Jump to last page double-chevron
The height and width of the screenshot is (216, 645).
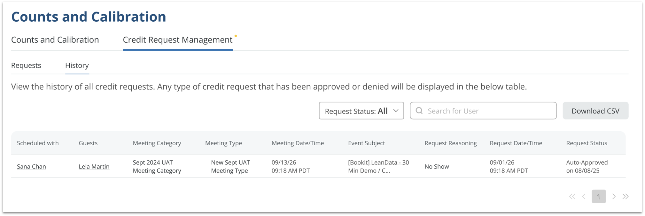626,197
